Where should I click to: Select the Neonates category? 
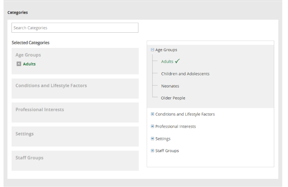(x=170, y=86)
